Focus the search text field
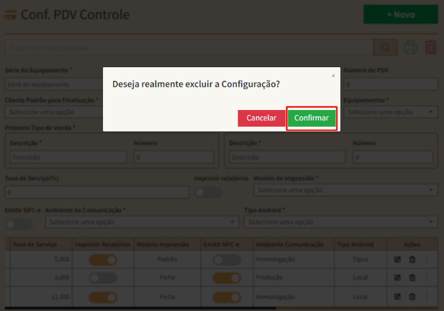 pos(189,48)
